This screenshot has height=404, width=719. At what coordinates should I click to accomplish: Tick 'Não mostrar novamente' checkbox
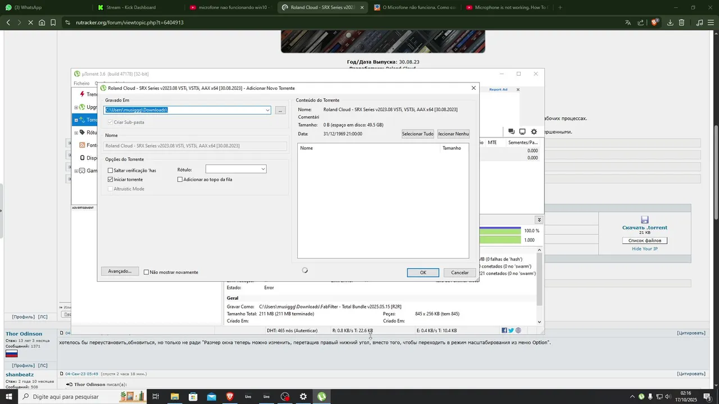click(x=147, y=272)
